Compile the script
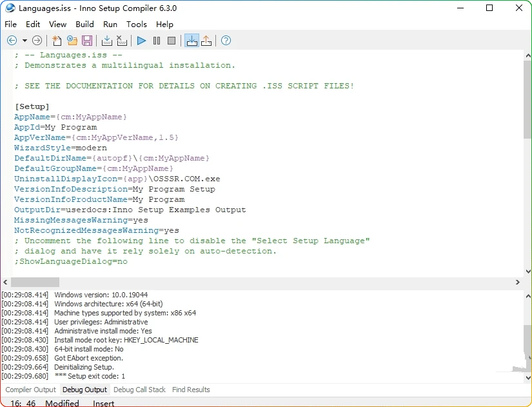 (x=107, y=41)
